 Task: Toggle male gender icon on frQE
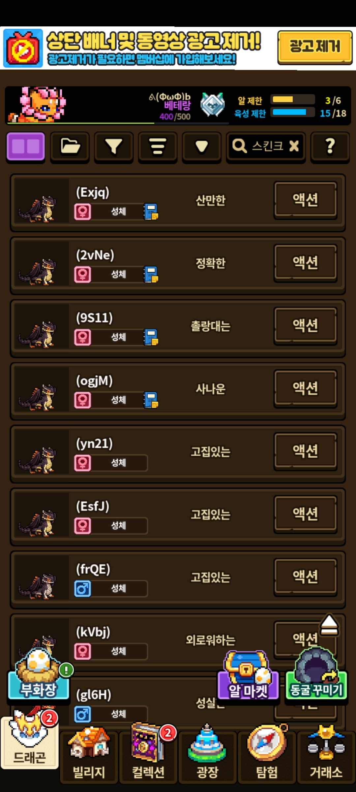click(x=82, y=588)
